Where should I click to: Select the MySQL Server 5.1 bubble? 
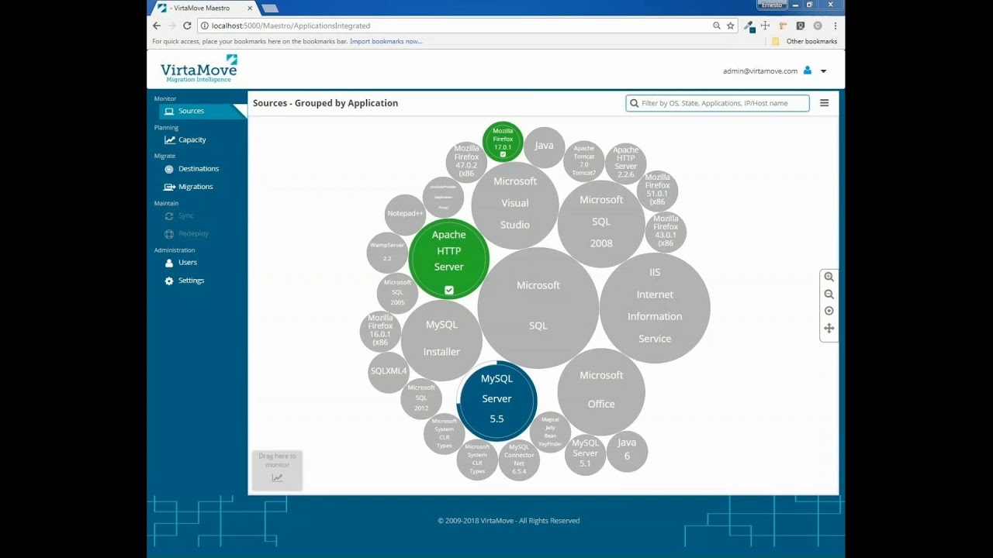(x=585, y=454)
